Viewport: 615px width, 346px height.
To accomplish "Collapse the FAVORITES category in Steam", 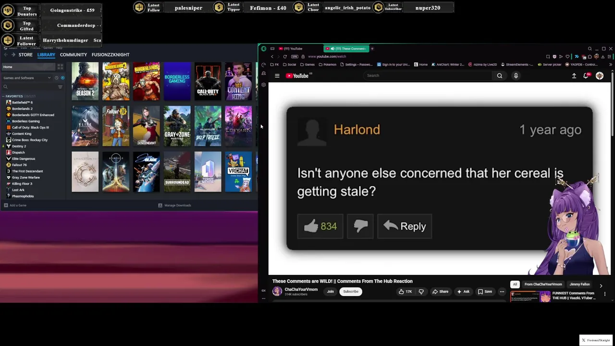I will pyautogui.click(x=4, y=96).
